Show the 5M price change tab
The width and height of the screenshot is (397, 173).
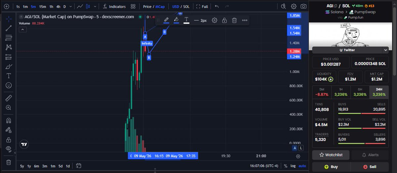click(322, 92)
